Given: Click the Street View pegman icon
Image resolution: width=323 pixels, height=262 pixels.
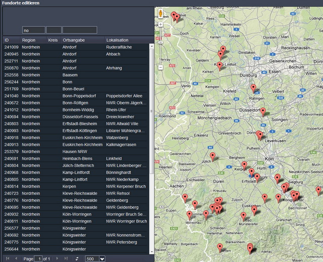Looking at the screenshot, I should [160, 13].
